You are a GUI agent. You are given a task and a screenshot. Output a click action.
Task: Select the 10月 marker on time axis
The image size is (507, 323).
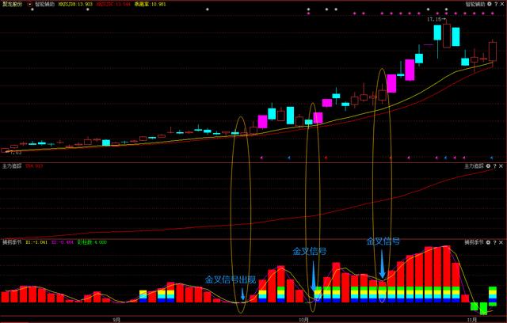[303, 320]
